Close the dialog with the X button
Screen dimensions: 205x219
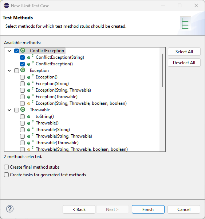click(x=196, y=5)
